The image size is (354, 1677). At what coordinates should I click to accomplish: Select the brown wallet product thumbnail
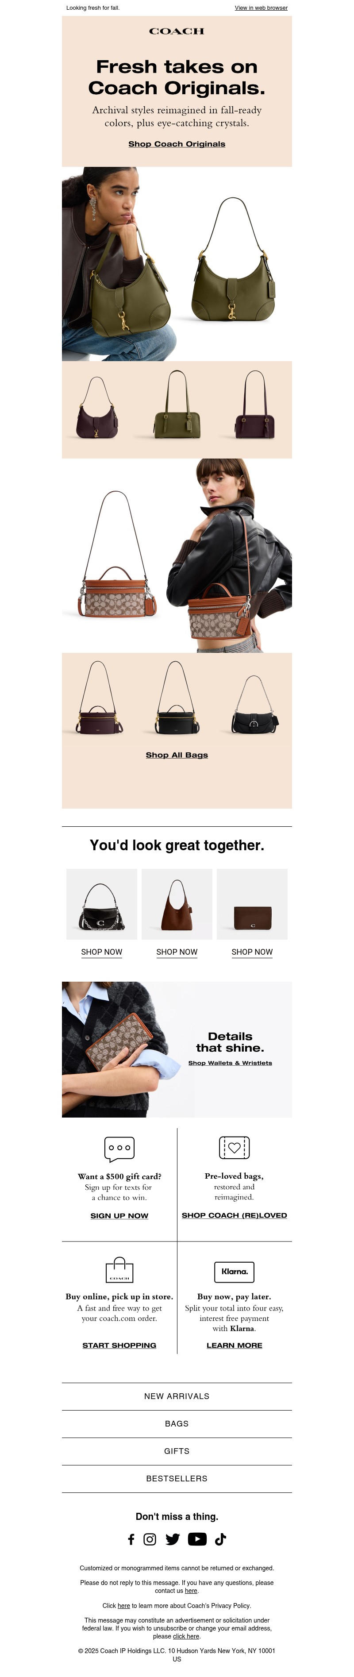click(253, 904)
